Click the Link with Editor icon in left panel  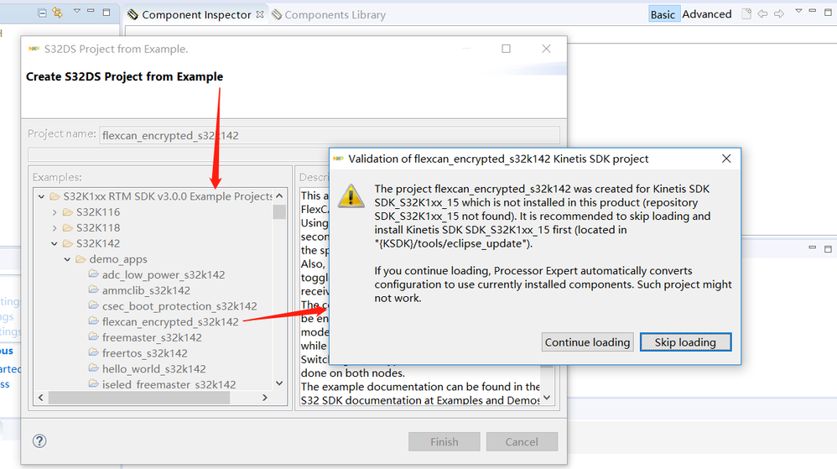[57, 13]
